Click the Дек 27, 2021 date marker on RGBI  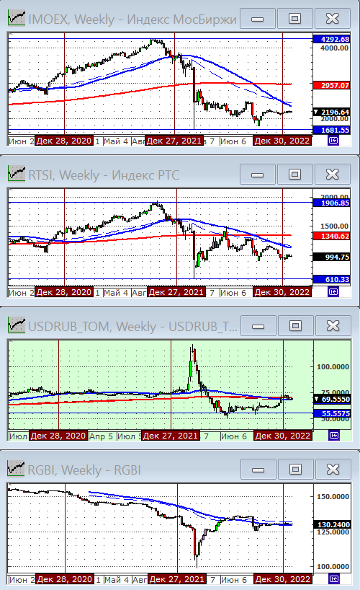click(177, 579)
